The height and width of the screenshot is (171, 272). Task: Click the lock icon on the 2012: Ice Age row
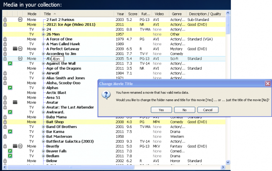click(x=5, y=24)
